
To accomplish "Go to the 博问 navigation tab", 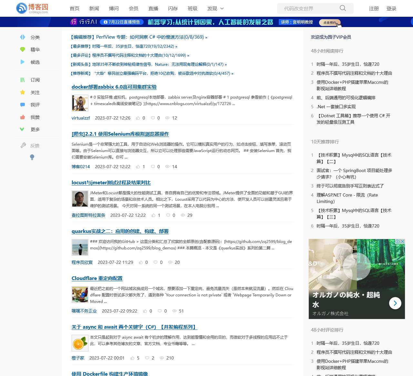I will click(114, 9).
